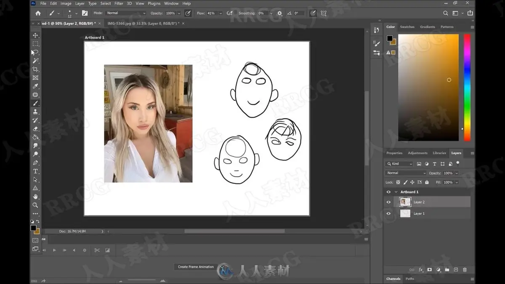Toggle lock transparent pixels
This screenshot has height=284, width=505.
click(398, 182)
